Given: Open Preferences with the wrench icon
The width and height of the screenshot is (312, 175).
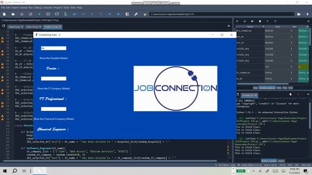Looking at the screenshot, I should 136,14.
